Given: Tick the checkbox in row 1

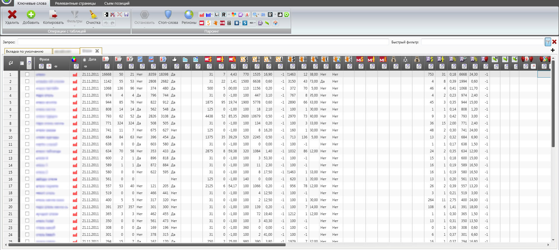Looking at the screenshot, I should pyautogui.click(x=27, y=74).
